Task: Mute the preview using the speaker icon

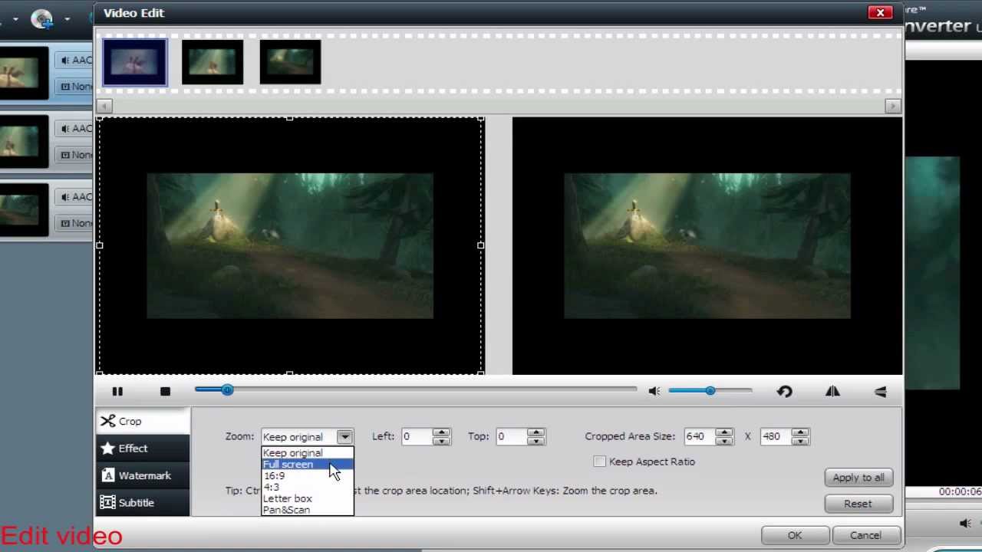Action: click(x=654, y=391)
